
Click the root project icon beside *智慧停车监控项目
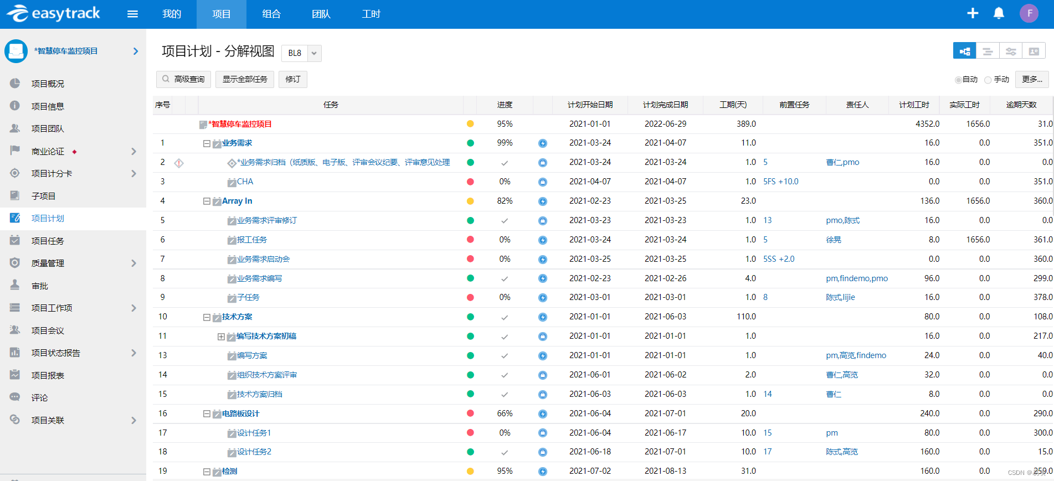click(x=203, y=125)
